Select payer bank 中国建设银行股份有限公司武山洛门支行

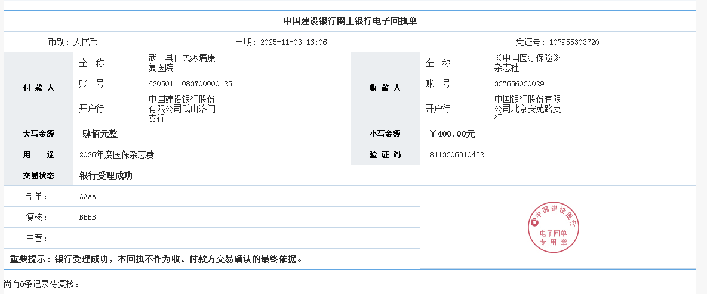(182, 109)
